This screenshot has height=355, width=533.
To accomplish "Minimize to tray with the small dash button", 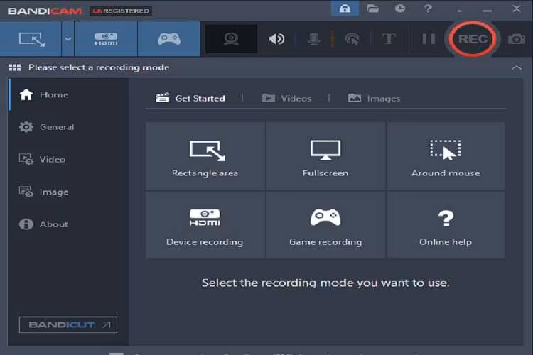I will (460, 11).
